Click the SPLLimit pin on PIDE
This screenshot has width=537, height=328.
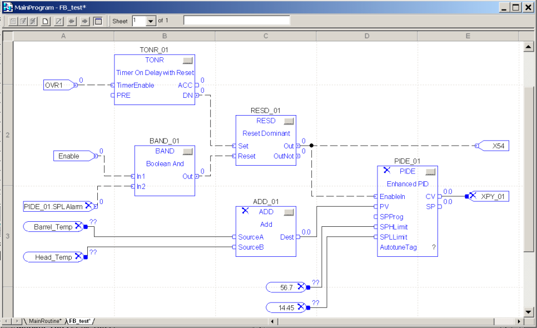tap(376, 237)
